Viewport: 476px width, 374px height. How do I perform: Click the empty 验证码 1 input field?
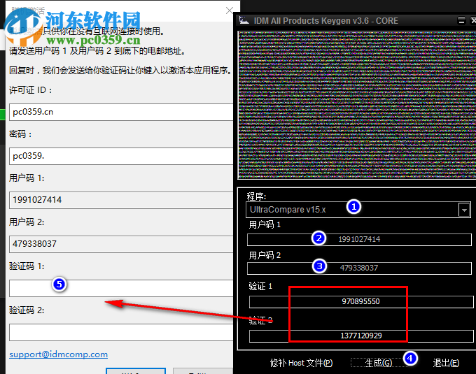121,288
